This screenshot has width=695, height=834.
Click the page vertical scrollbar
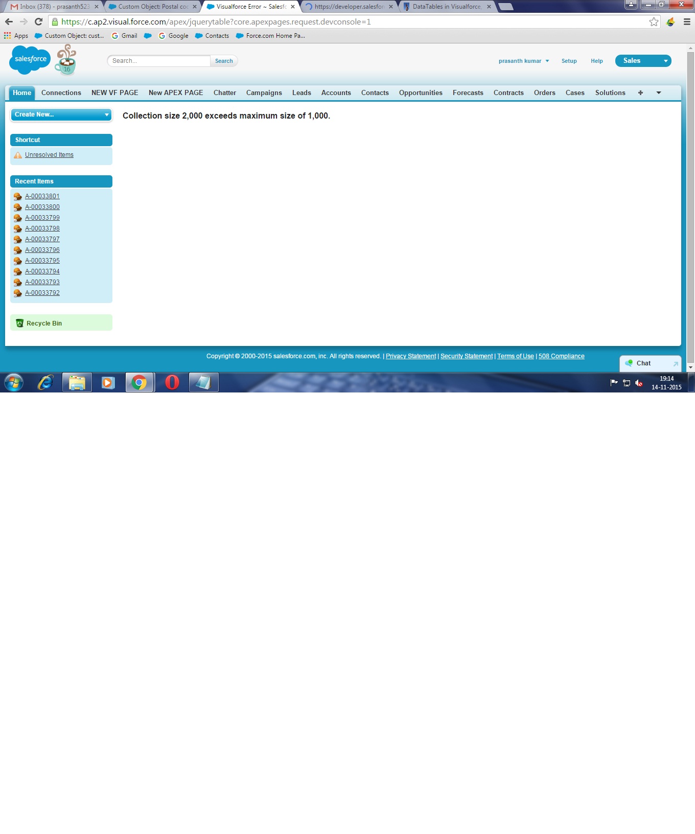(x=690, y=206)
